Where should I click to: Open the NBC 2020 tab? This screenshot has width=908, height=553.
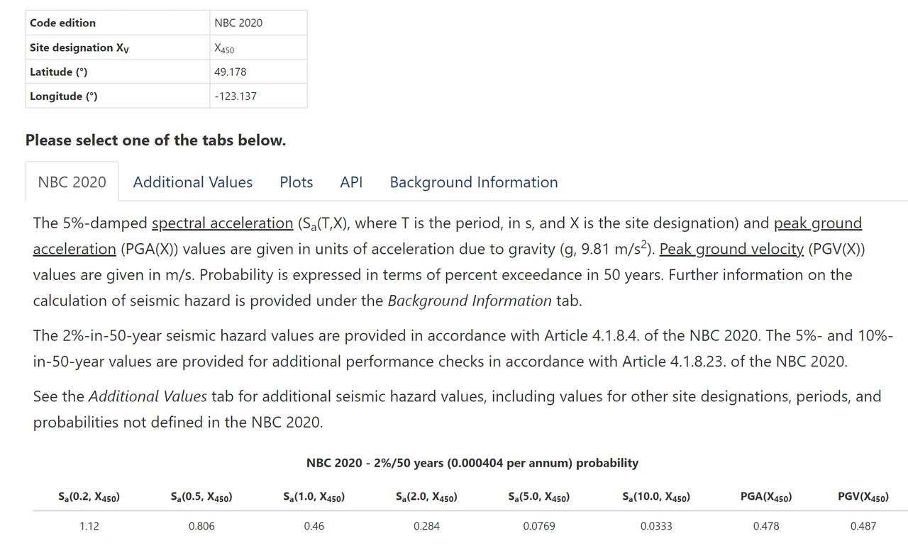[x=72, y=182]
